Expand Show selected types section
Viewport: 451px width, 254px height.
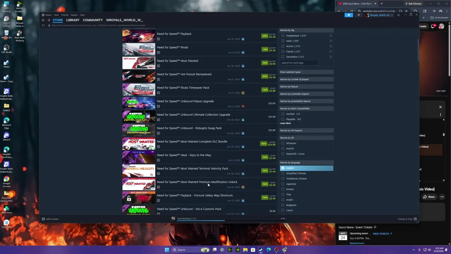click(x=306, y=72)
